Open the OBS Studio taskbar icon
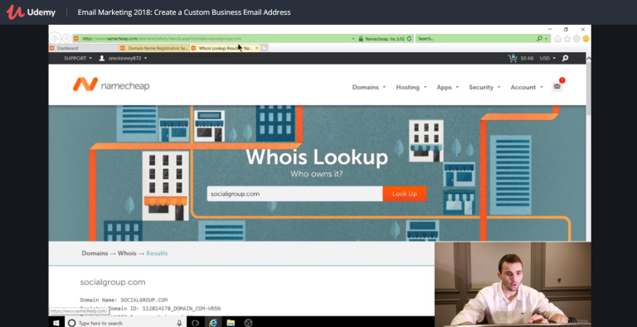 pos(248,323)
